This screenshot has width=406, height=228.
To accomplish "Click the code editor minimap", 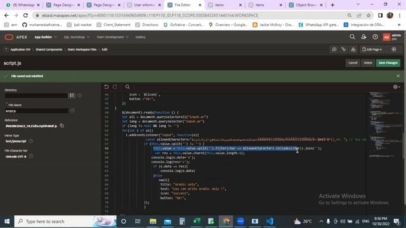I will [385, 124].
